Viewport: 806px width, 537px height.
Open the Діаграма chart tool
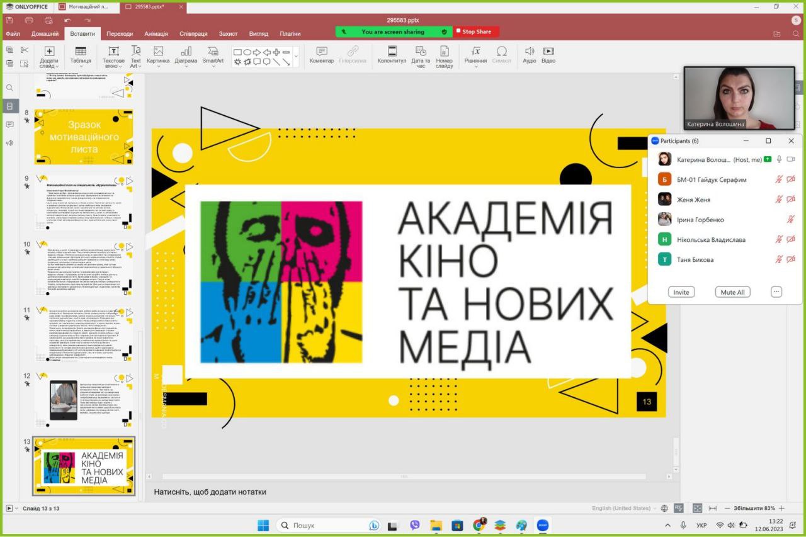point(186,57)
